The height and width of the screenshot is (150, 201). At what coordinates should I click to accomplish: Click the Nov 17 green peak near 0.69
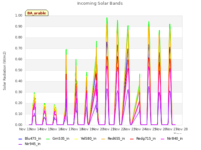tap(66, 49)
